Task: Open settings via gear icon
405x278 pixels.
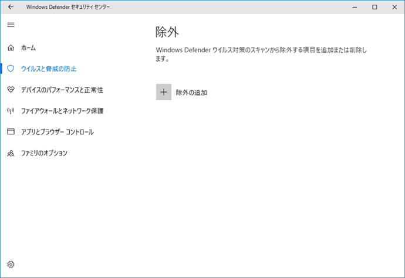Action: click(x=11, y=264)
